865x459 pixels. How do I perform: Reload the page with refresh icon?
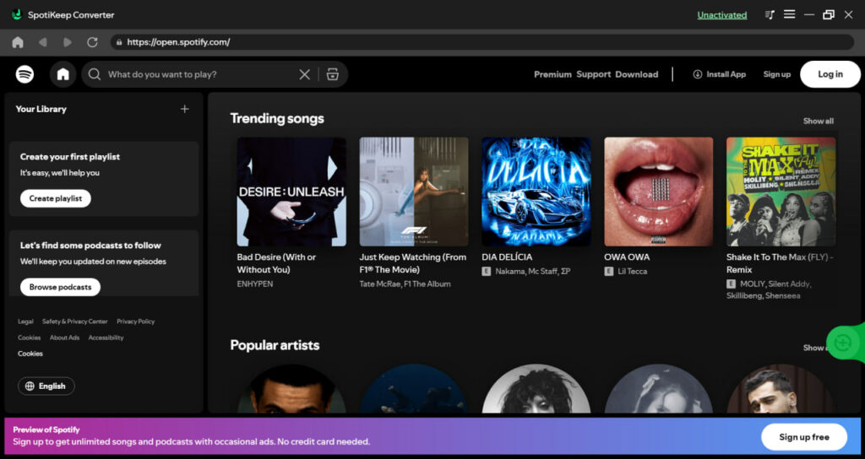click(92, 42)
